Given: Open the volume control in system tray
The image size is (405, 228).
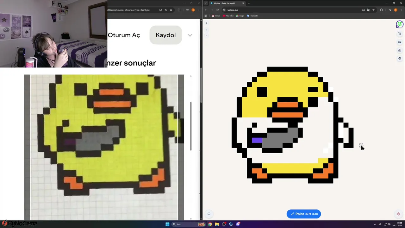Looking at the screenshot, I should coord(389,224).
